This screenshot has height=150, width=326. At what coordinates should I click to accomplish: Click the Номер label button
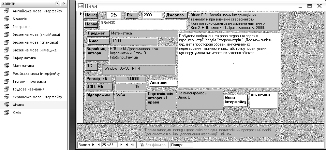91,15
